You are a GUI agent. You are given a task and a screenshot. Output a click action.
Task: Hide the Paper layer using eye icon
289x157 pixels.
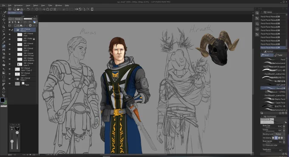(x=10, y=84)
